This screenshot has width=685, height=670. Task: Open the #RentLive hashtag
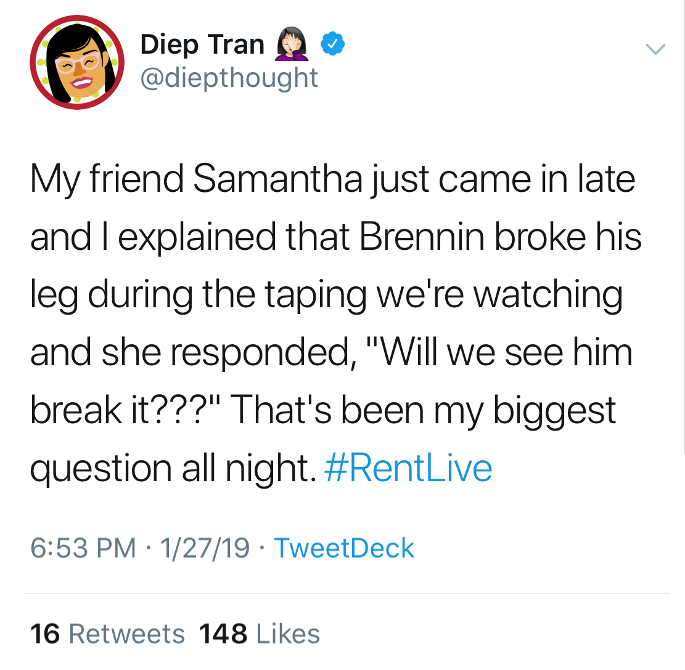pos(407,468)
